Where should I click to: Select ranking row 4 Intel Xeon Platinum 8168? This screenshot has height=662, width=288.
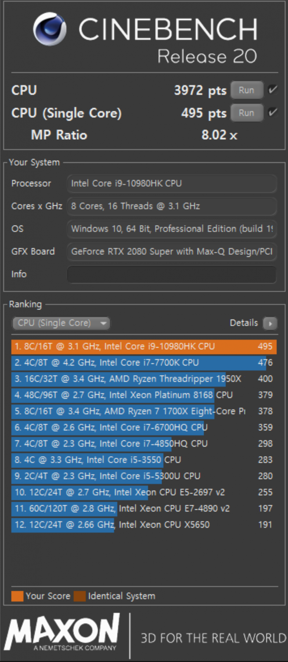tap(144, 395)
